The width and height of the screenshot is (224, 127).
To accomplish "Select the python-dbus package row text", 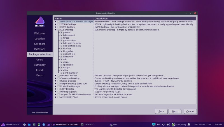I will [69, 41].
